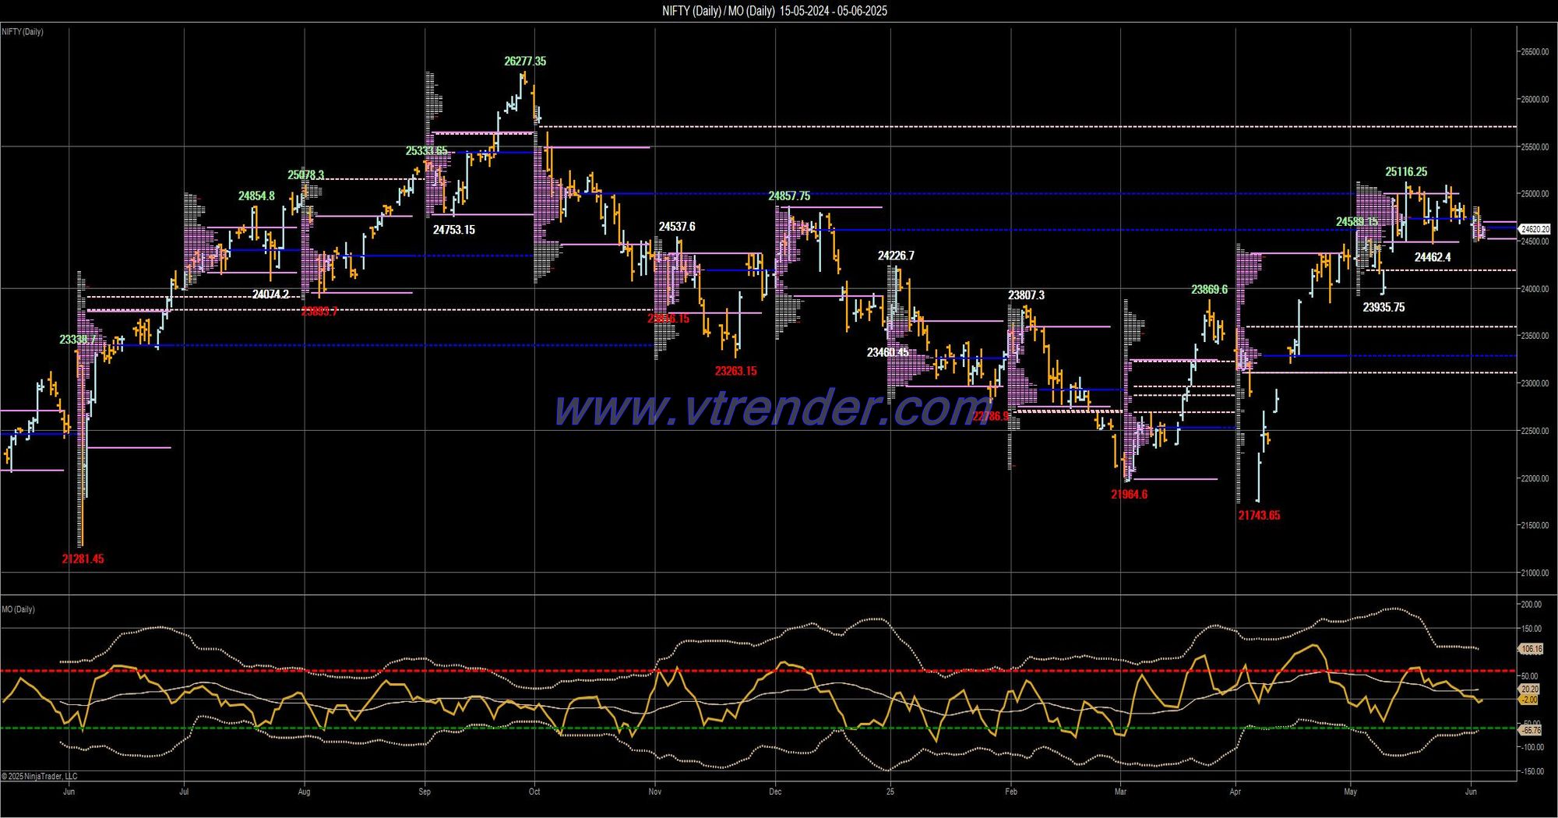Select the NIFTY (Daily) panel label
This screenshot has width=1558, height=818.
23,32
